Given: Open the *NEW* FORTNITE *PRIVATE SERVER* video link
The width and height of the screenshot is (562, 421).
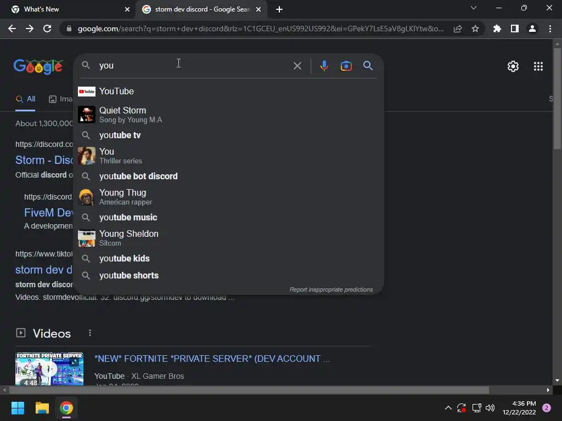Looking at the screenshot, I should click(212, 359).
